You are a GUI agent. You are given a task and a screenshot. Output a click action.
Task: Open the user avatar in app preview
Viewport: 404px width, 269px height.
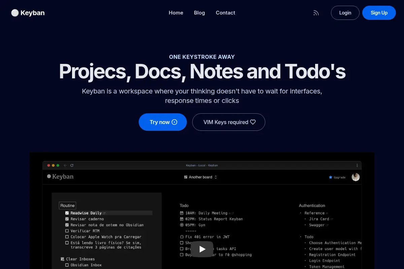(x=356, y=177)
